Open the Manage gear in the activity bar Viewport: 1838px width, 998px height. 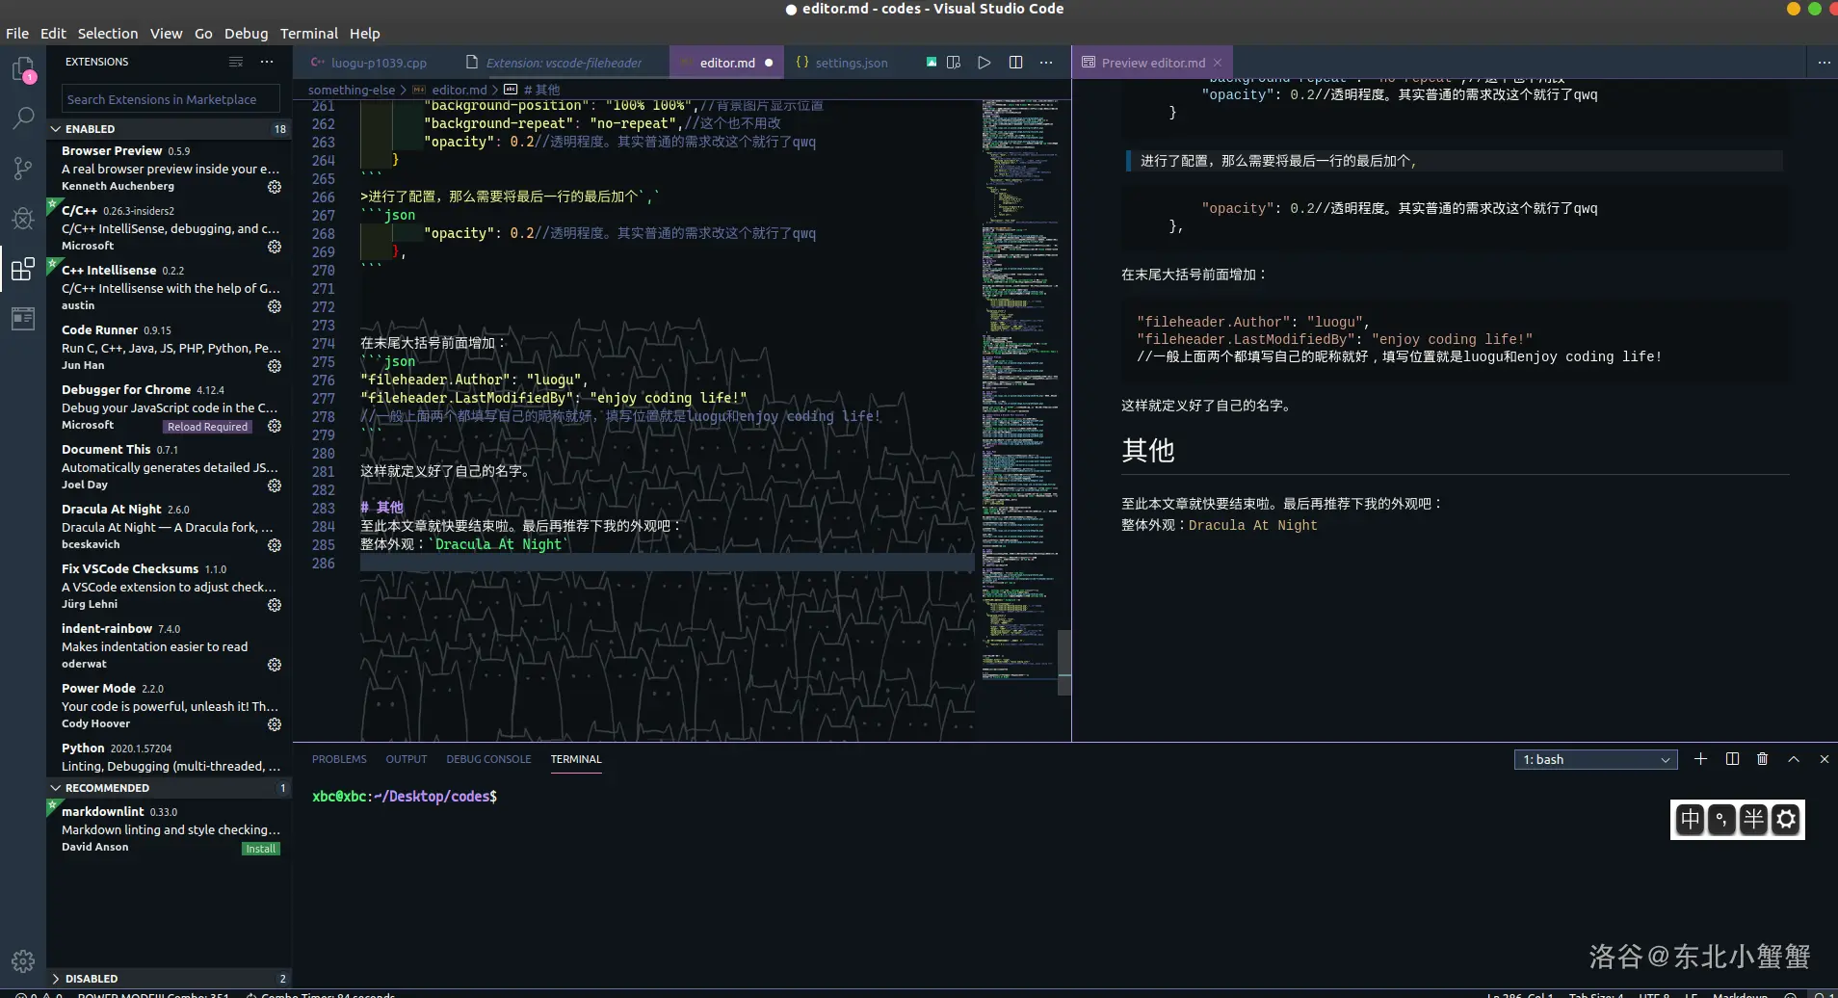(22, 960)
